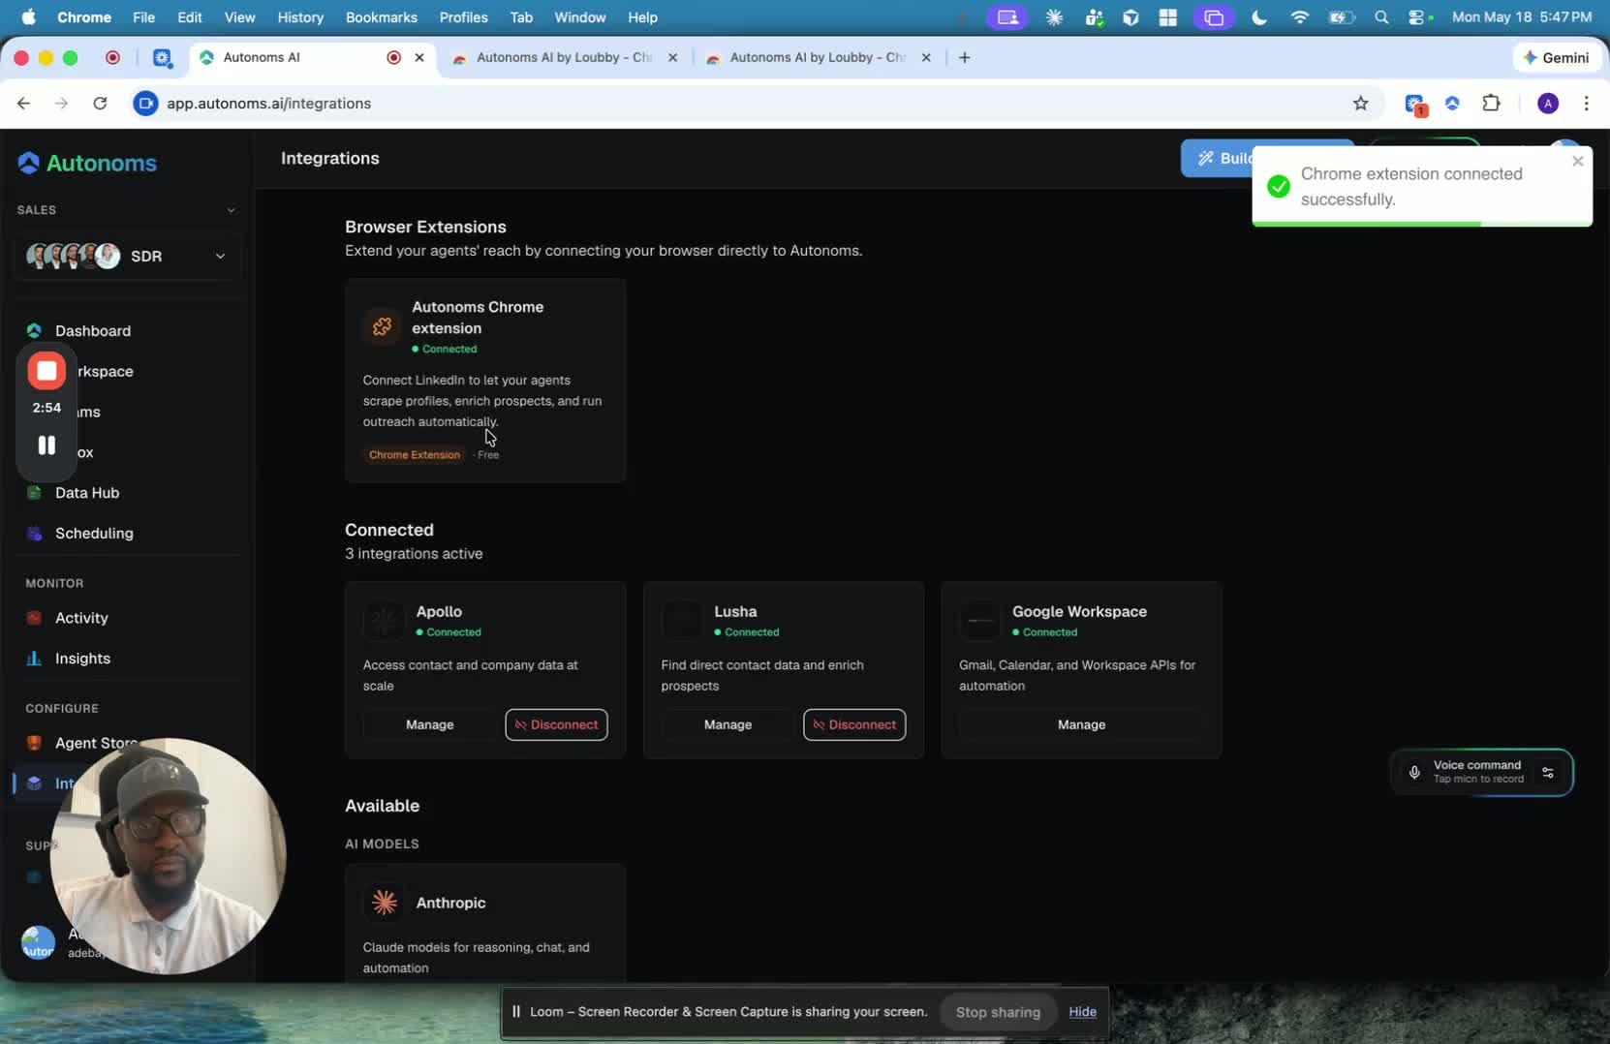
Task: Switch to the last Autonoms AI by Loubby tab
Action: [x=819, y=58]
